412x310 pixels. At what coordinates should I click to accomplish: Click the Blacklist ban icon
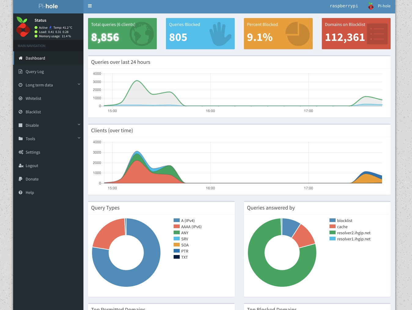(x=20, y=112)
